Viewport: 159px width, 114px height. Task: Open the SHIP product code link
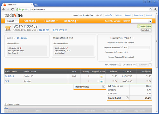7,81
